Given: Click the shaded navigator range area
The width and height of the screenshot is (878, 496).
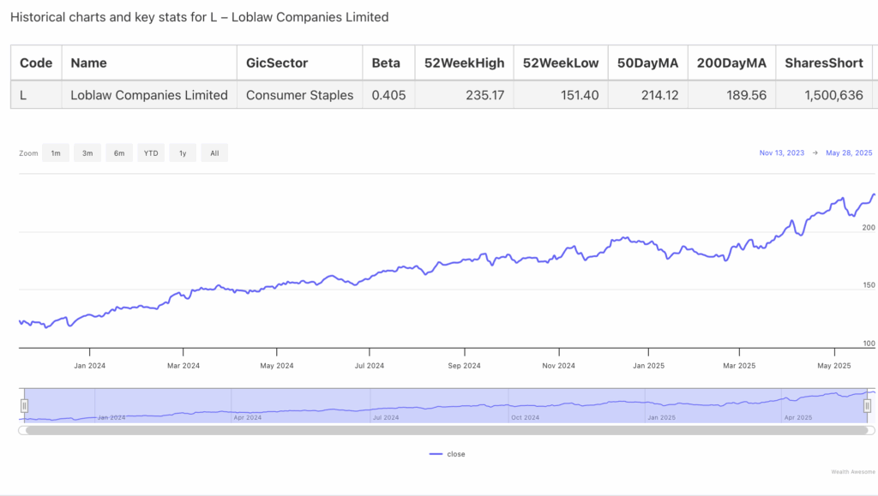Looking at the screenshot, I should [x=446, y=405].
